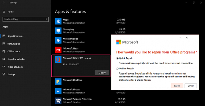The width and height of the screenshot is (205, 106).
Task: Click the Apps & features list icon
Action: pos(4,36)
